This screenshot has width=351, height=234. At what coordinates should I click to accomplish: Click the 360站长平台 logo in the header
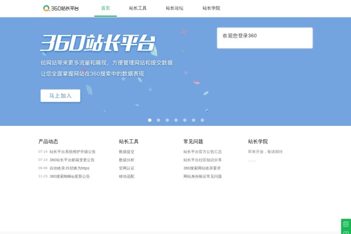click(x=61, y=8)
